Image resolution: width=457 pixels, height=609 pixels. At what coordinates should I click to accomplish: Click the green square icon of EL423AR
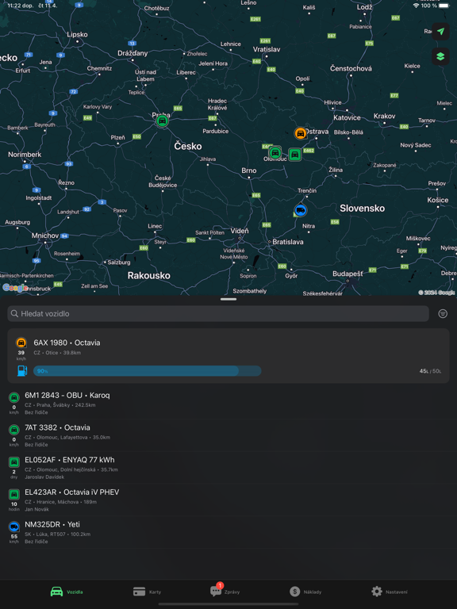14,495
